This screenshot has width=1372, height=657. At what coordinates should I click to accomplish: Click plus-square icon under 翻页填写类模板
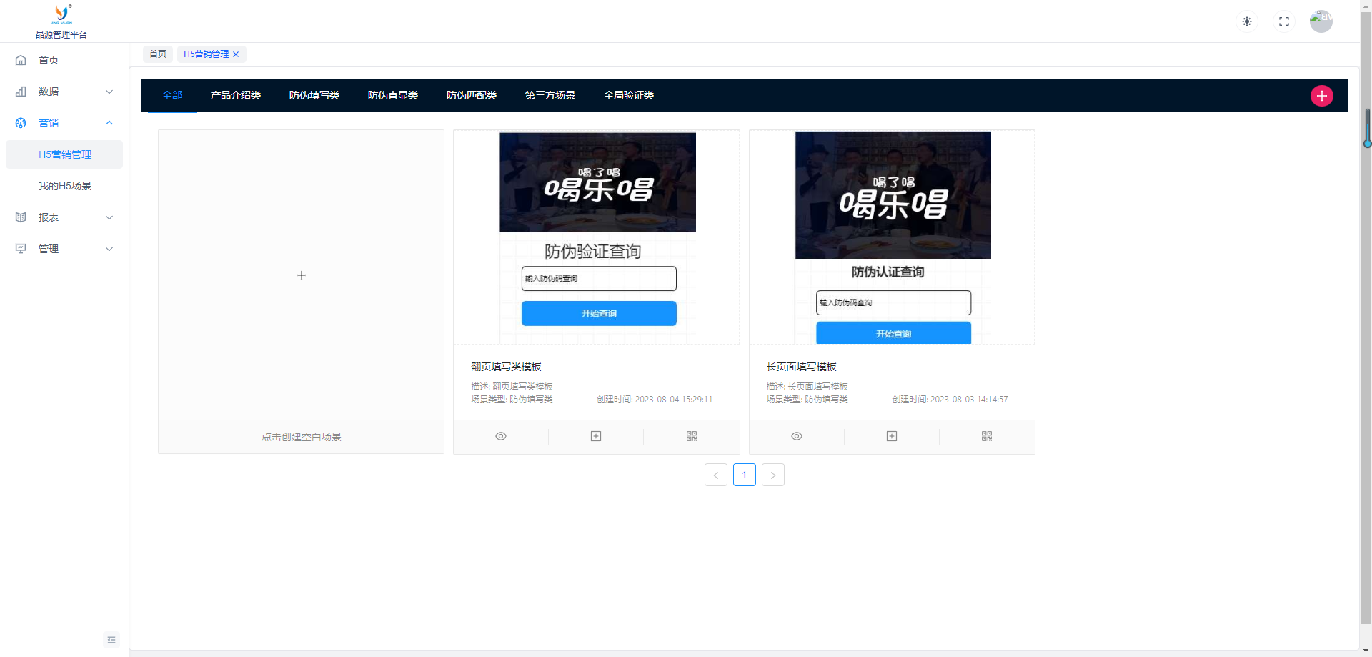596,436
